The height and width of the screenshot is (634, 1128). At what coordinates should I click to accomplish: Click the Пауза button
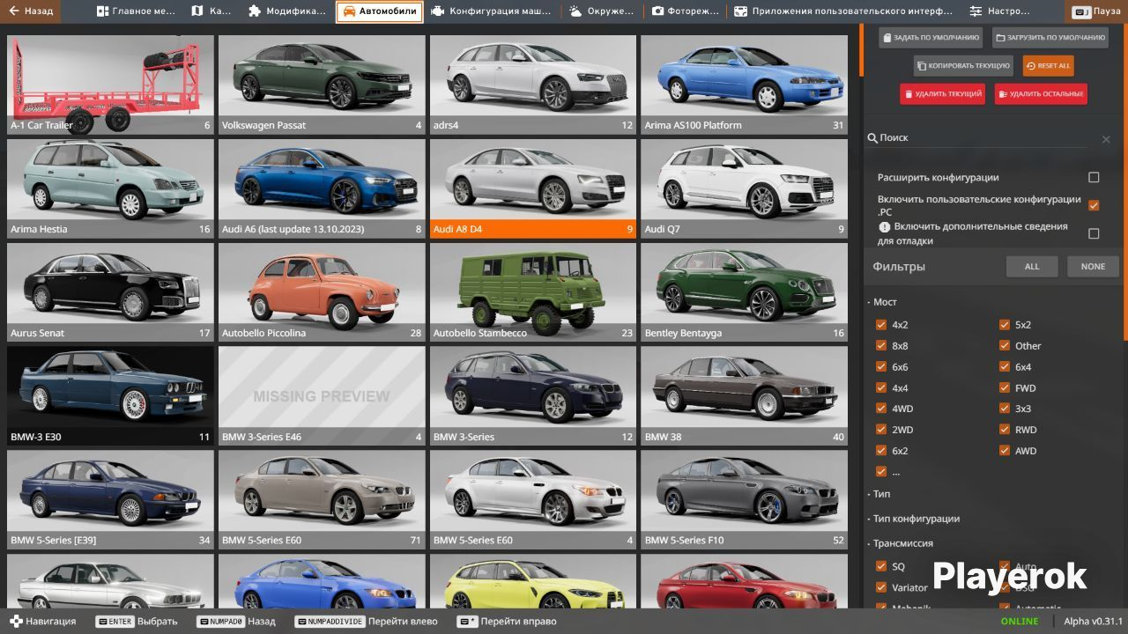[x=1097, y=11]
